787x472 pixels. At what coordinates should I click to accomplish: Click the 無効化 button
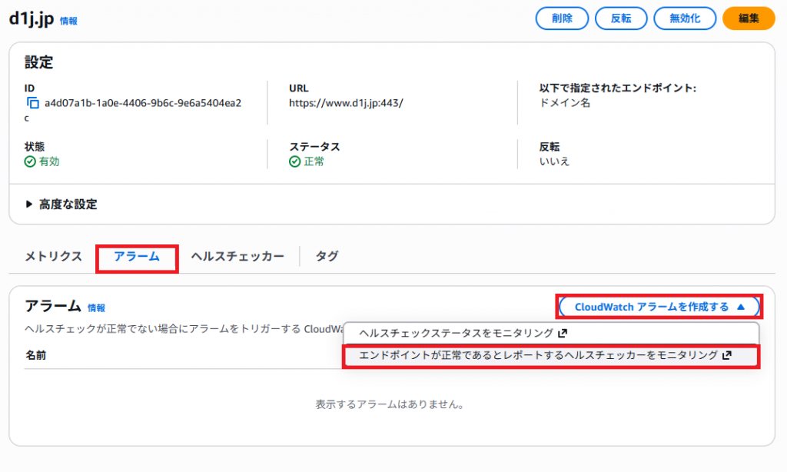pyautogui.click(x=685, y=18)
